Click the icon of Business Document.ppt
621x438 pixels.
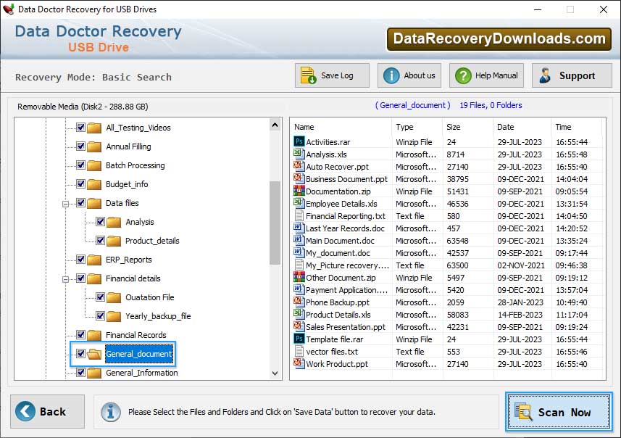pyautogui.click(x=299, y=178)
